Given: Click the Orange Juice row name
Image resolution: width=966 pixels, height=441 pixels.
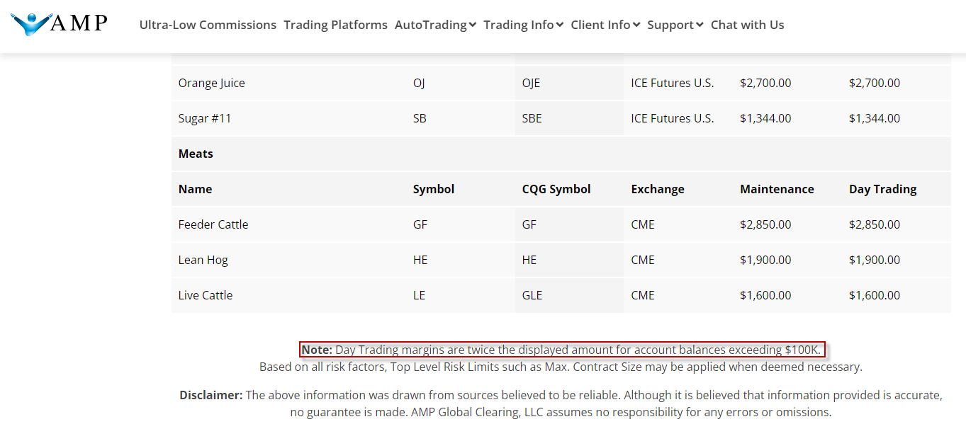Looking at the screenshot, I should [x=212, y=83].
